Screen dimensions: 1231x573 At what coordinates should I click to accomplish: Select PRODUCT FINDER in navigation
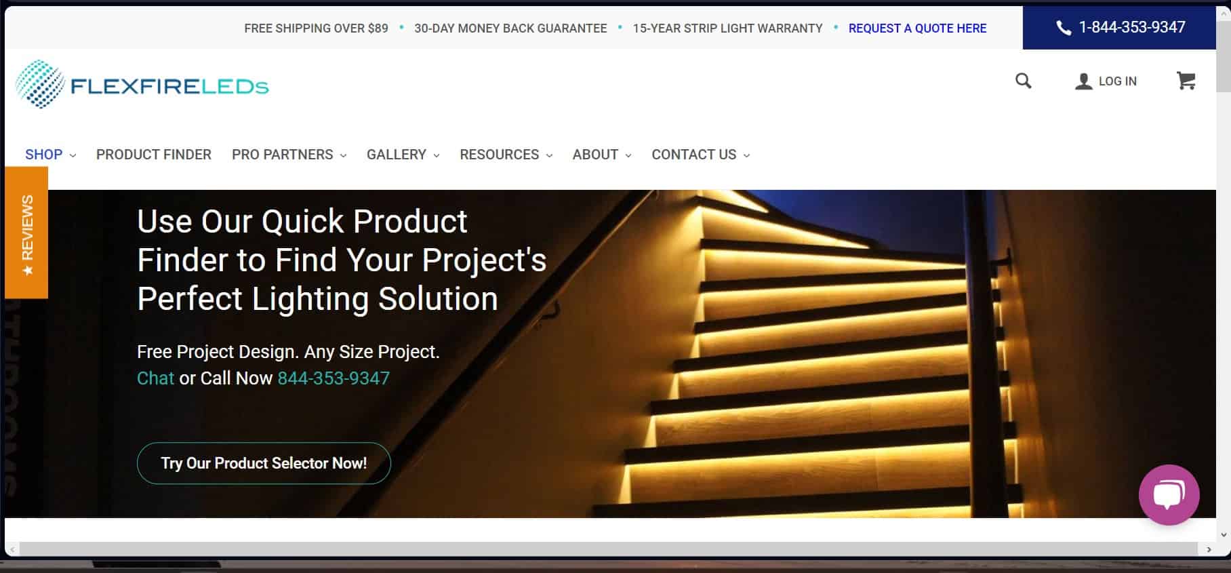[154, 155]
